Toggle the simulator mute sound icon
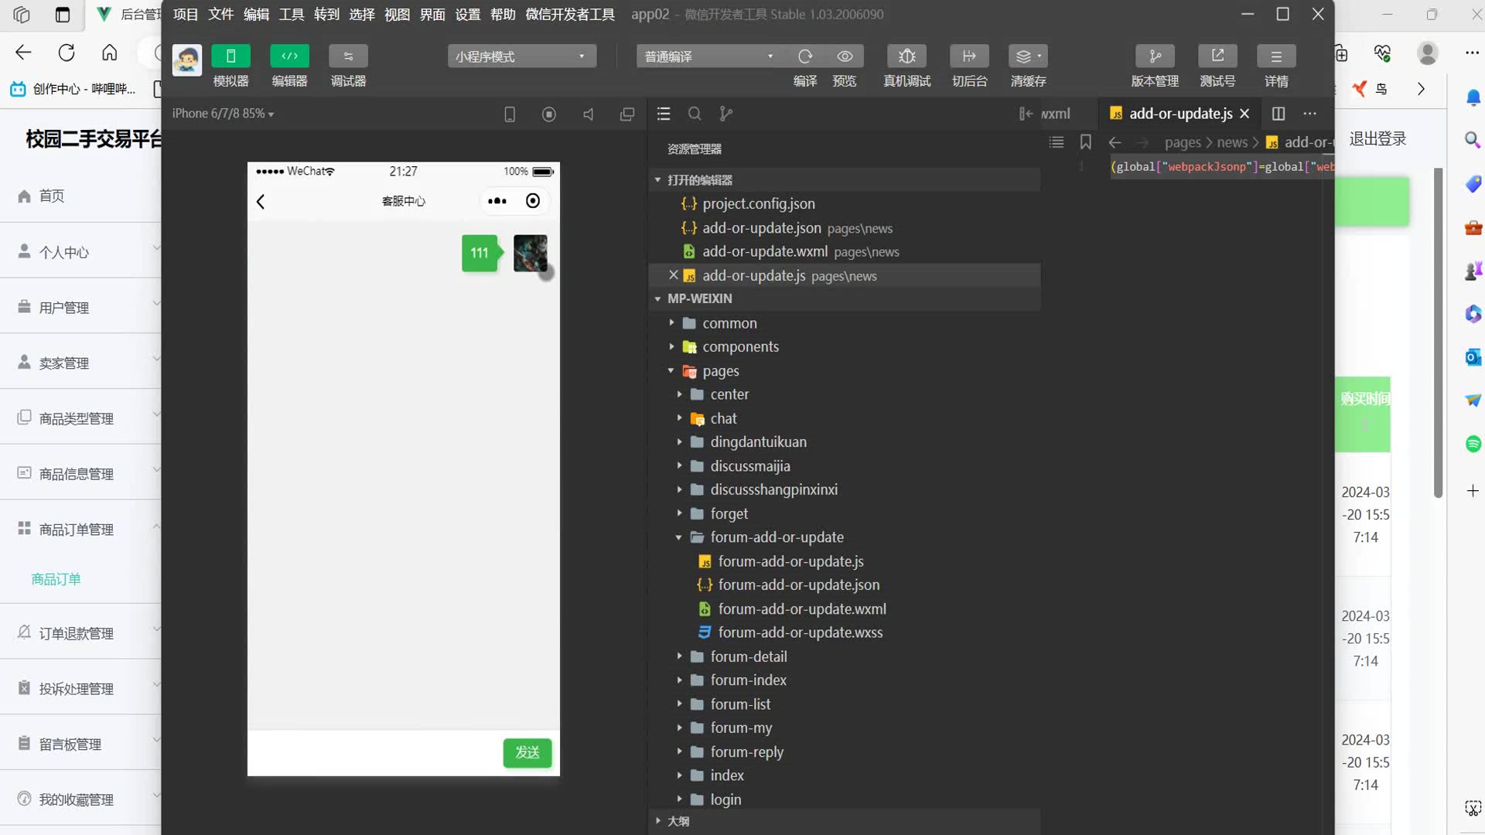The image size is (1485, 835). point(589,114)
